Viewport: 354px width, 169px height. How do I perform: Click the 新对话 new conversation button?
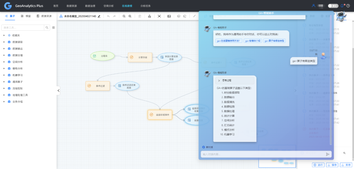[x=207, y=147]
